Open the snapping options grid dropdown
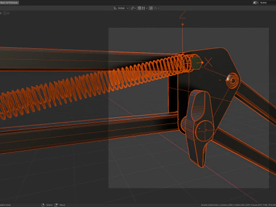 [x=144, y=8]
